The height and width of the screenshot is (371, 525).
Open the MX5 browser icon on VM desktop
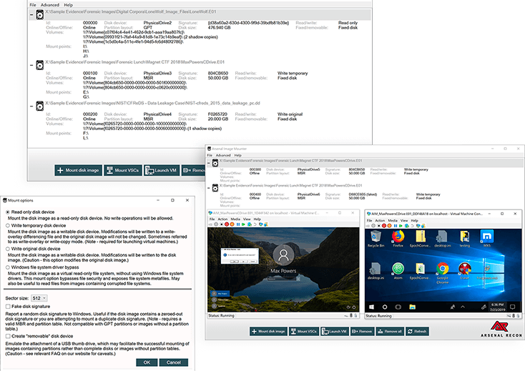(x=486, y=239)
